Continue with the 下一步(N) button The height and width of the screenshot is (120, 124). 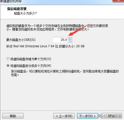(87, 116)
